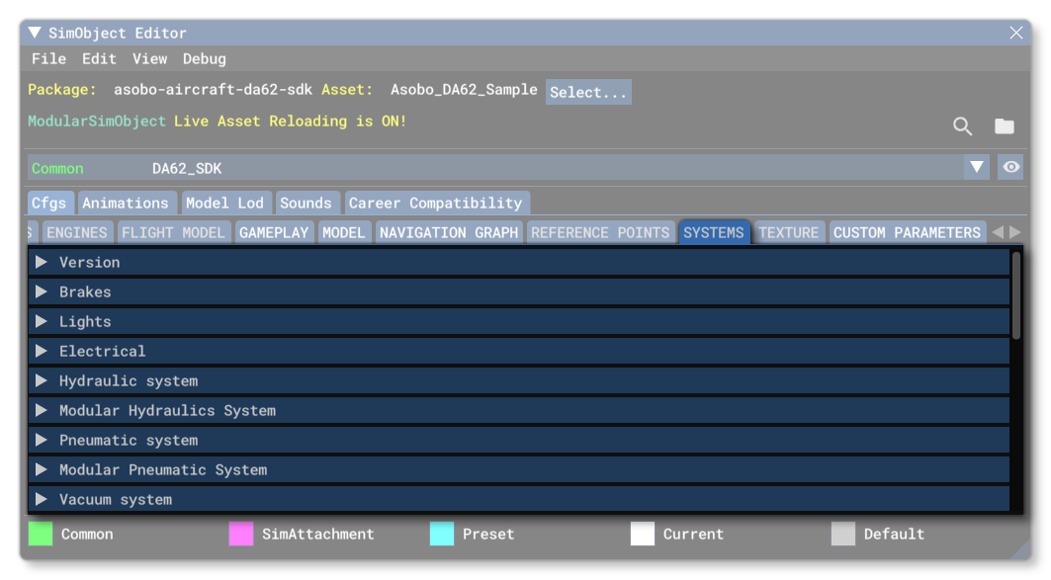Switch to the Animations tab
Screen dimensions: 1051x580
pyautogui.click(x=127, y=202)
